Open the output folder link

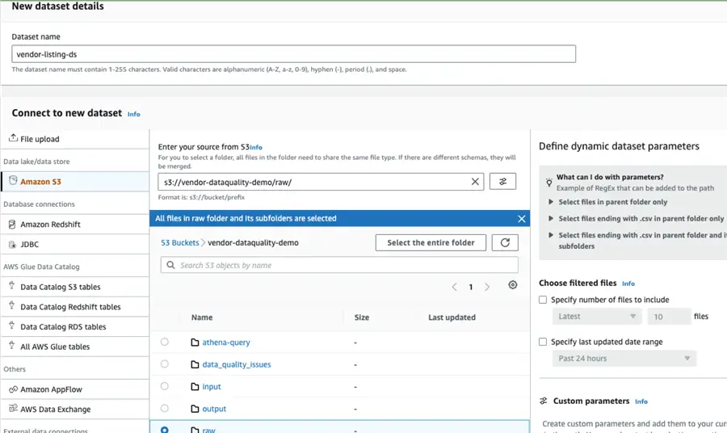click(214, 410)
